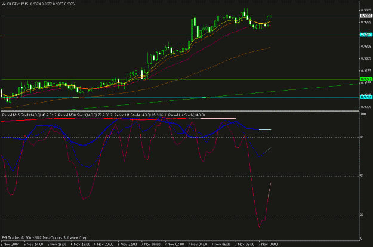Click the Period M30 Stoch(14,3,3) label
Image resolution: width=373 pixels, height=247 pixels.
click(x=78, y=115)
